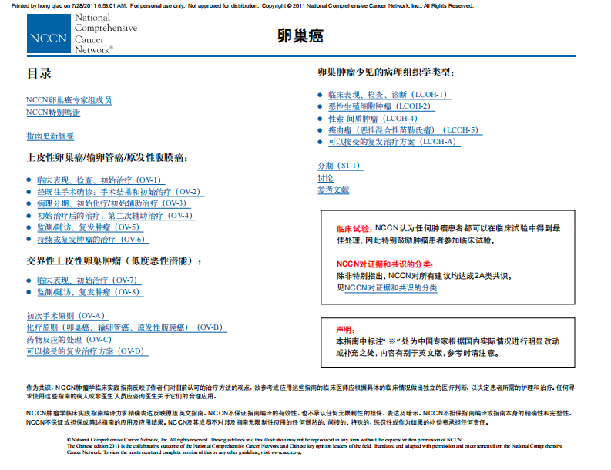Open 恶性生殖细胞肿瘤 (LCOH-2) link

pos(381,106)
